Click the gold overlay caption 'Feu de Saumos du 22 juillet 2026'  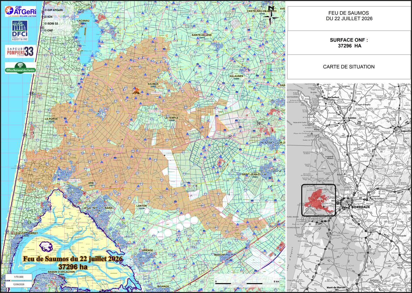click(x=73, y=259)
